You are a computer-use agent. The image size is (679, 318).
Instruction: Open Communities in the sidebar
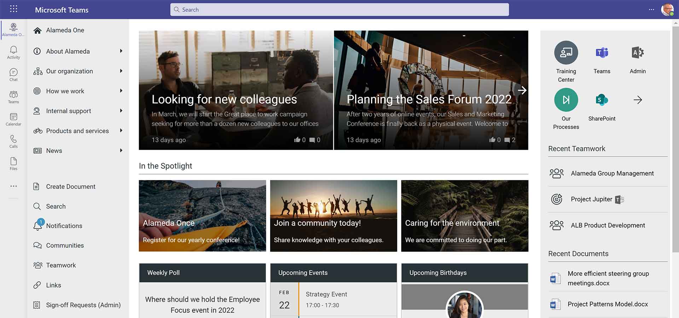click(65, 245)
